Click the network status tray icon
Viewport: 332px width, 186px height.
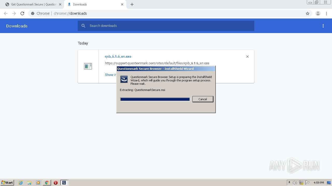tap(301, 183)
